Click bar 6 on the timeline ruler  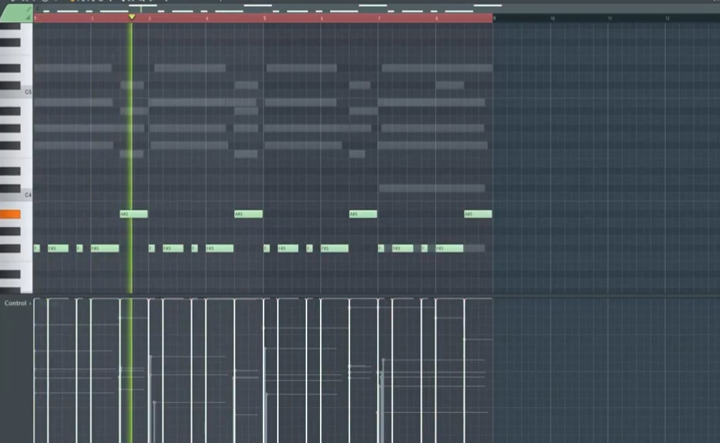coord(322,19)
